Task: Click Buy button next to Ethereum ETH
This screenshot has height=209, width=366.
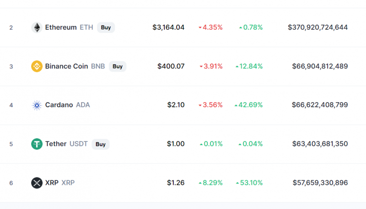Action: pos(106,27)
